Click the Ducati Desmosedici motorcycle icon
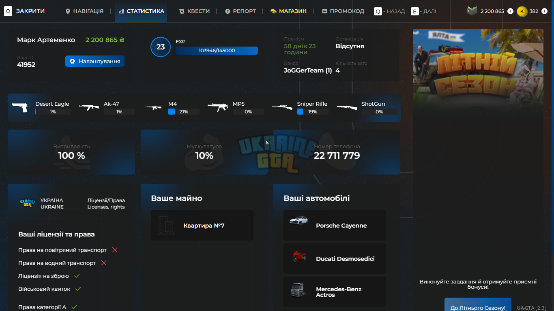Image resolution: width=554 pixels, height=311 pixels. point(299,256)
